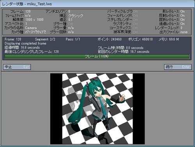The height and width of the screenshot is (147, 195).
Task: Click the 'パーティクルブラ' Off entry
Action: click(x=122, y=11)
